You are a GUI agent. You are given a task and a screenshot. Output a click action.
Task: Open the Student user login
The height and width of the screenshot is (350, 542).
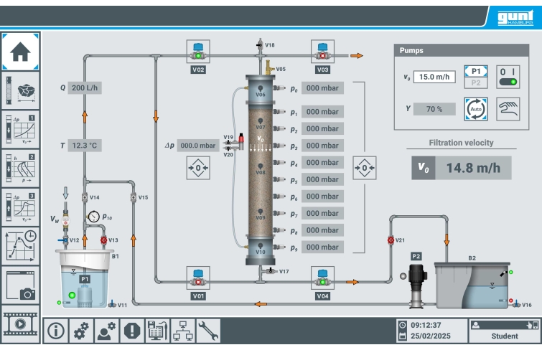(504, 331)
